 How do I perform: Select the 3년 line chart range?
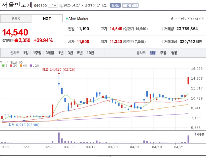[70, 53]
